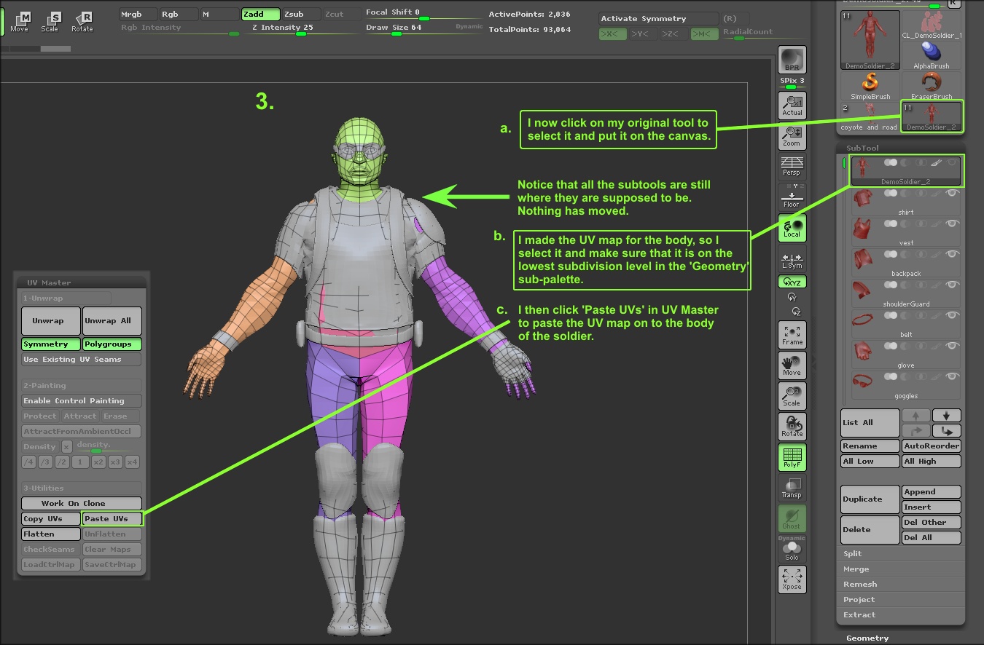Image resolution: width=984 pixels, height=645 pixels.
Task: Toggle Ghost transparency mode
Action: 792,518
